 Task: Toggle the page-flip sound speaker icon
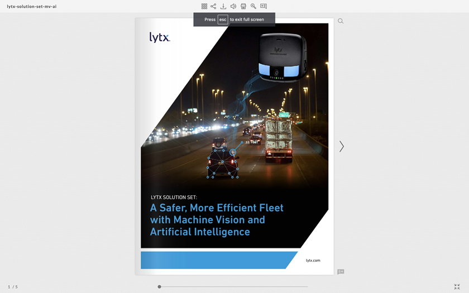[x=233, y=6]
